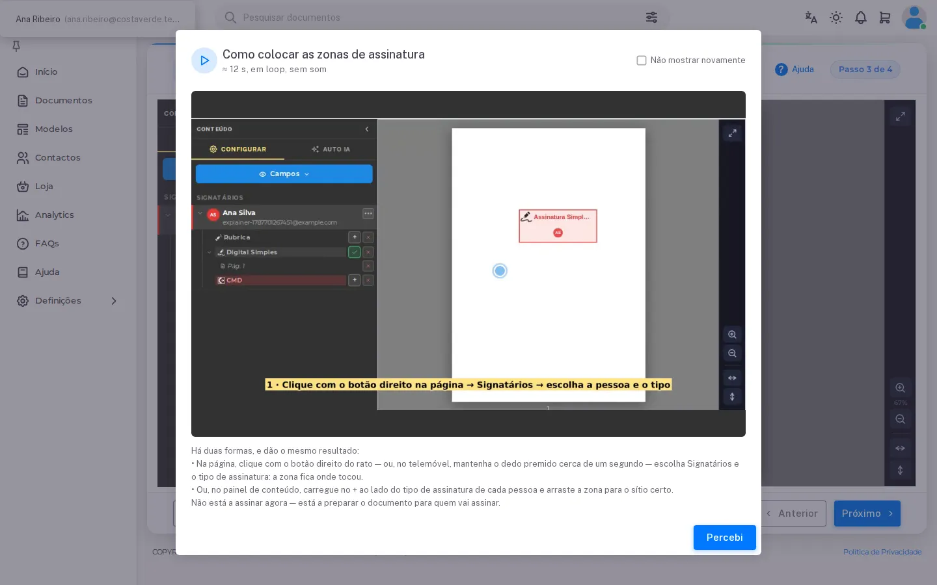The image size is (937, 585).
Task: Fit page to width in background editor
Action: coord(901,448)
